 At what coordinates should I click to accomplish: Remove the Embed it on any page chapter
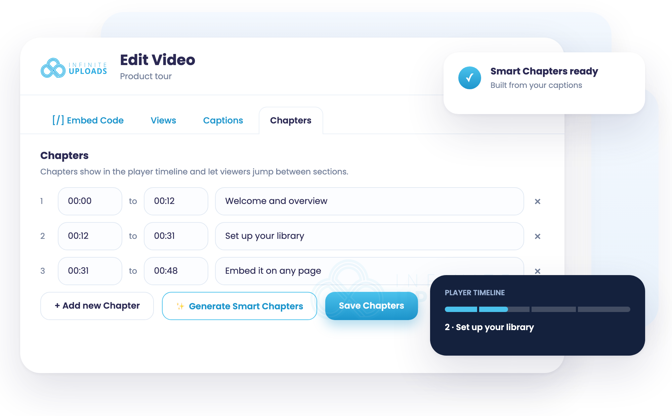tap(537, 271)
